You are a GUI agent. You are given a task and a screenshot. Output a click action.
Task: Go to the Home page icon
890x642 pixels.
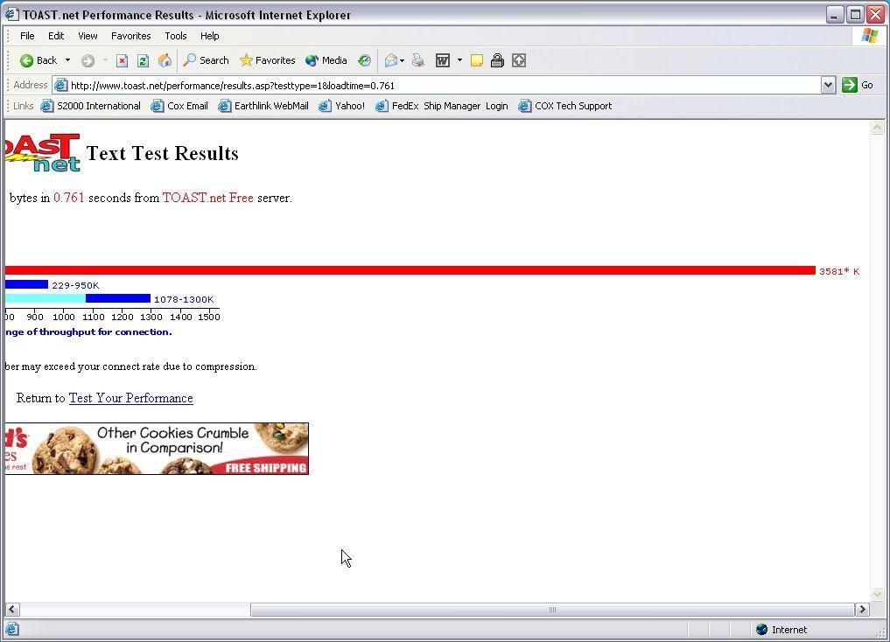[164, 60]
